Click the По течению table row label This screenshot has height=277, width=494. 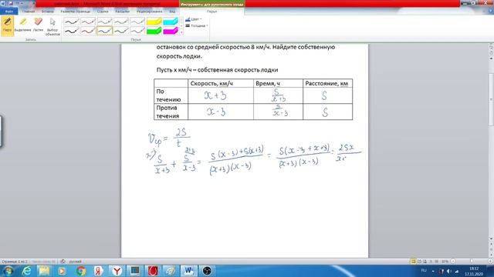[171, 95]
